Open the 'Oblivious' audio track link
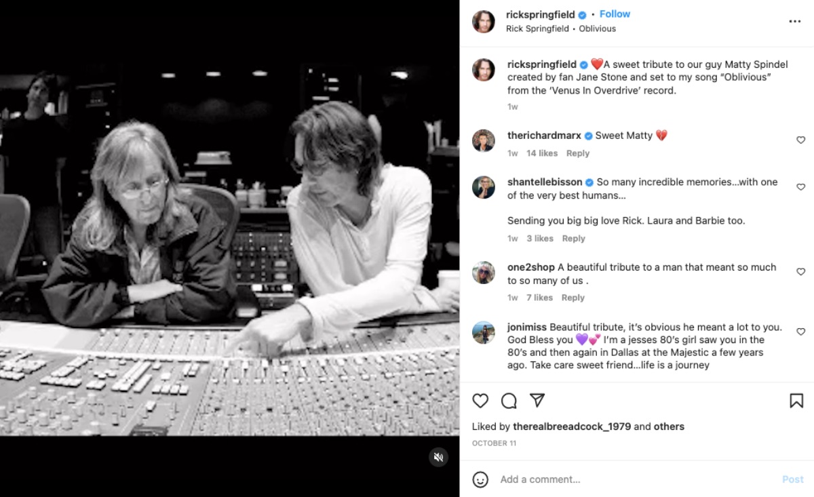Viewport: 814px width, 497px height. click(x=597, y=28)
